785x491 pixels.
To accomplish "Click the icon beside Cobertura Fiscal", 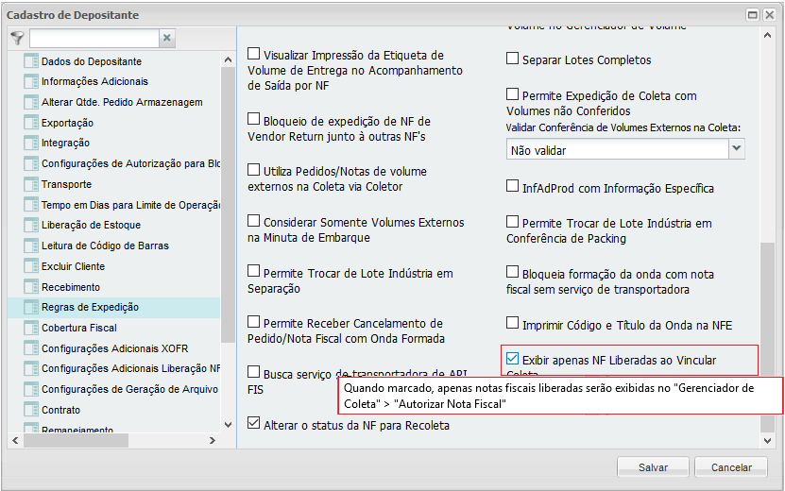I will (31, 328).
